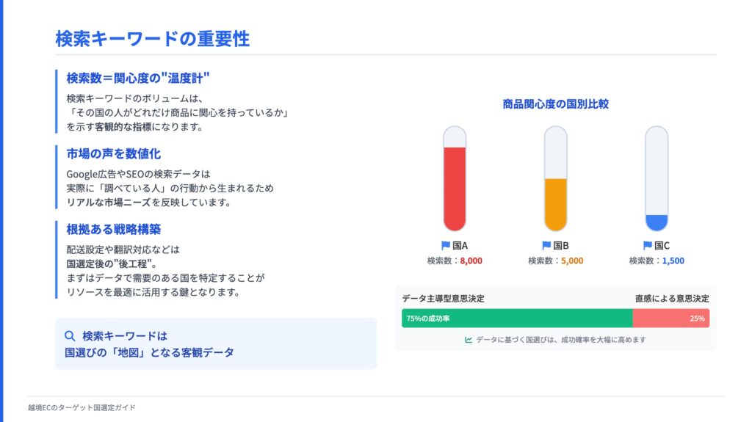Click the flag icon beside 国B
The height and width of the screenshot is (422, 752).
[546, 246]
